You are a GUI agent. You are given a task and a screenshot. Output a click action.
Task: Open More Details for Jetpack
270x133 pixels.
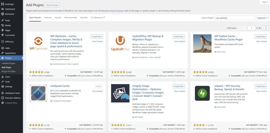point(262,91)
